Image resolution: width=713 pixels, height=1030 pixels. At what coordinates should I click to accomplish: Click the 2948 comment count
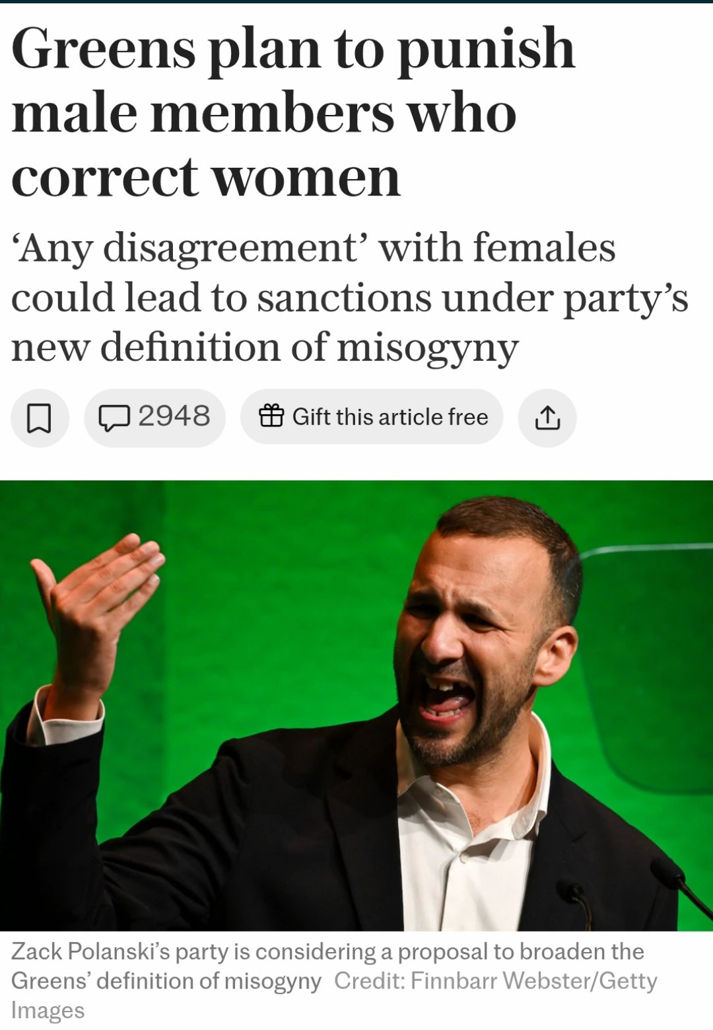point(174,417)
